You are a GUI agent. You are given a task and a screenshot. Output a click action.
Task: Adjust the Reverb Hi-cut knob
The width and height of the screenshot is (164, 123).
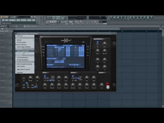[x=94, y=85]
